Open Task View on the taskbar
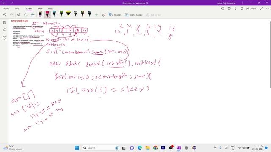Viewport: 271px width, 152px height. [x=124, y=148]
